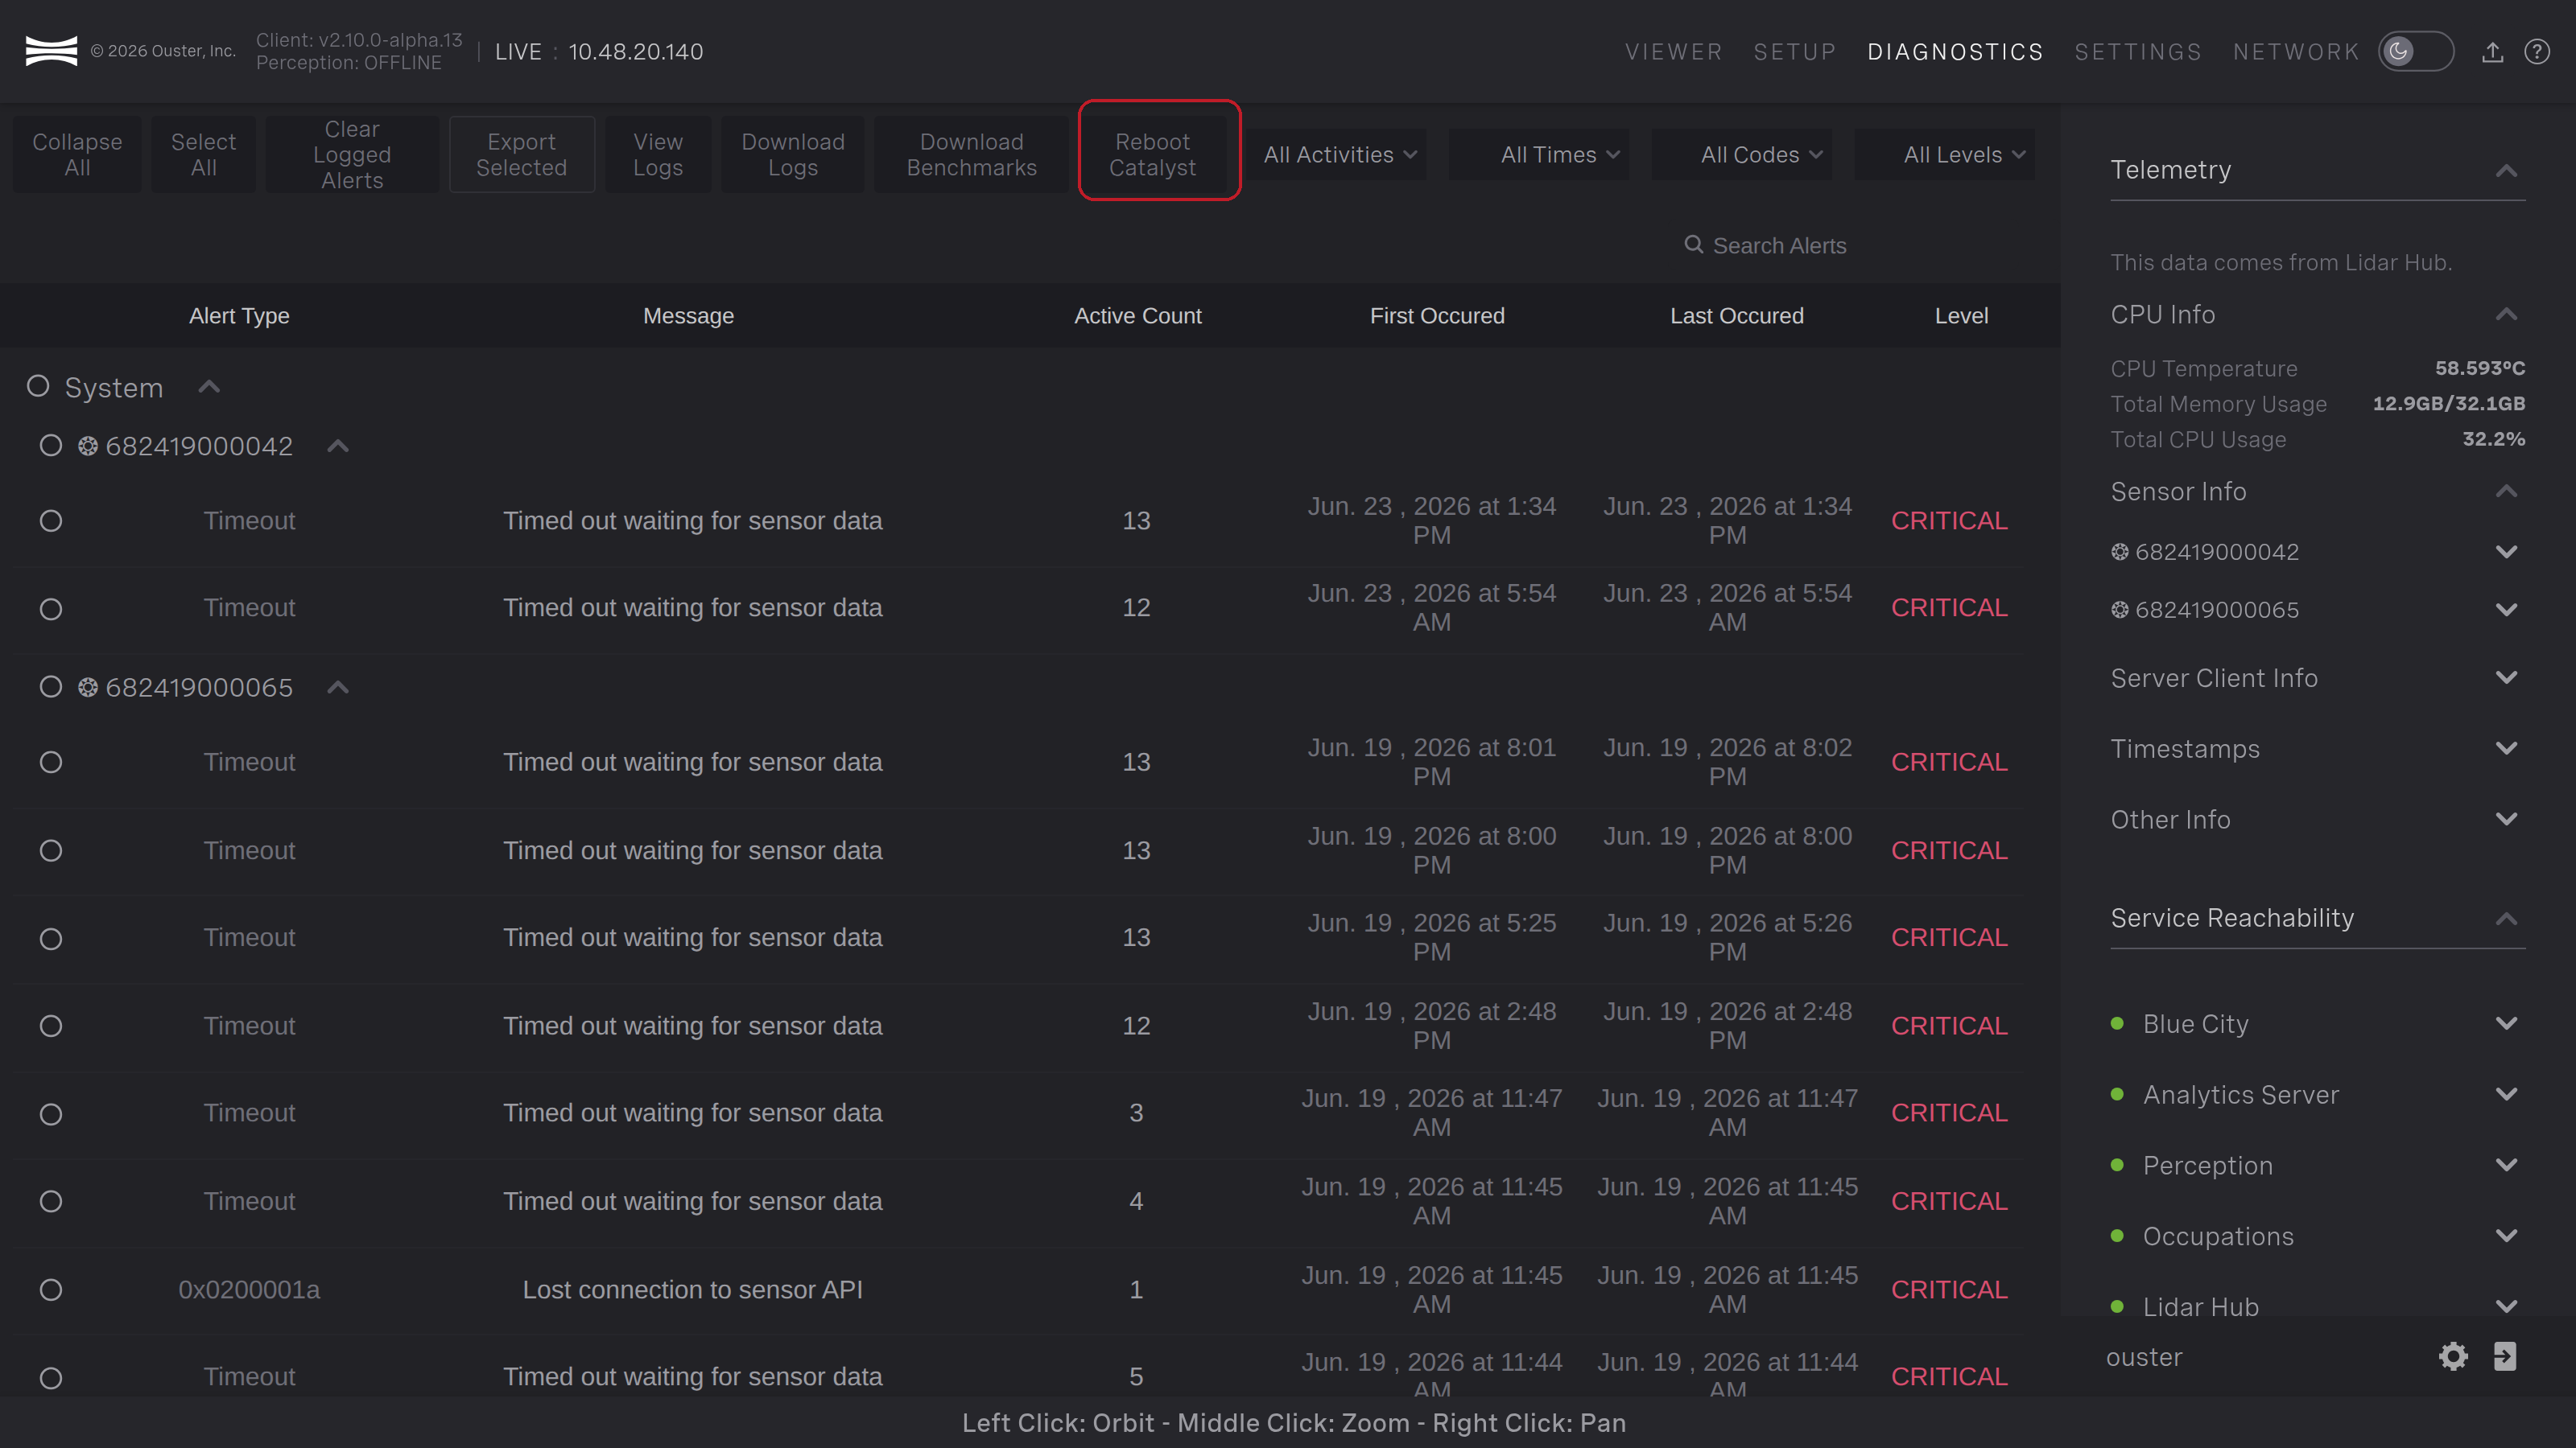Open the NETWORK tab
The height and width of the screenshot is (1448, 2576).
click(x=2296, y=52)
